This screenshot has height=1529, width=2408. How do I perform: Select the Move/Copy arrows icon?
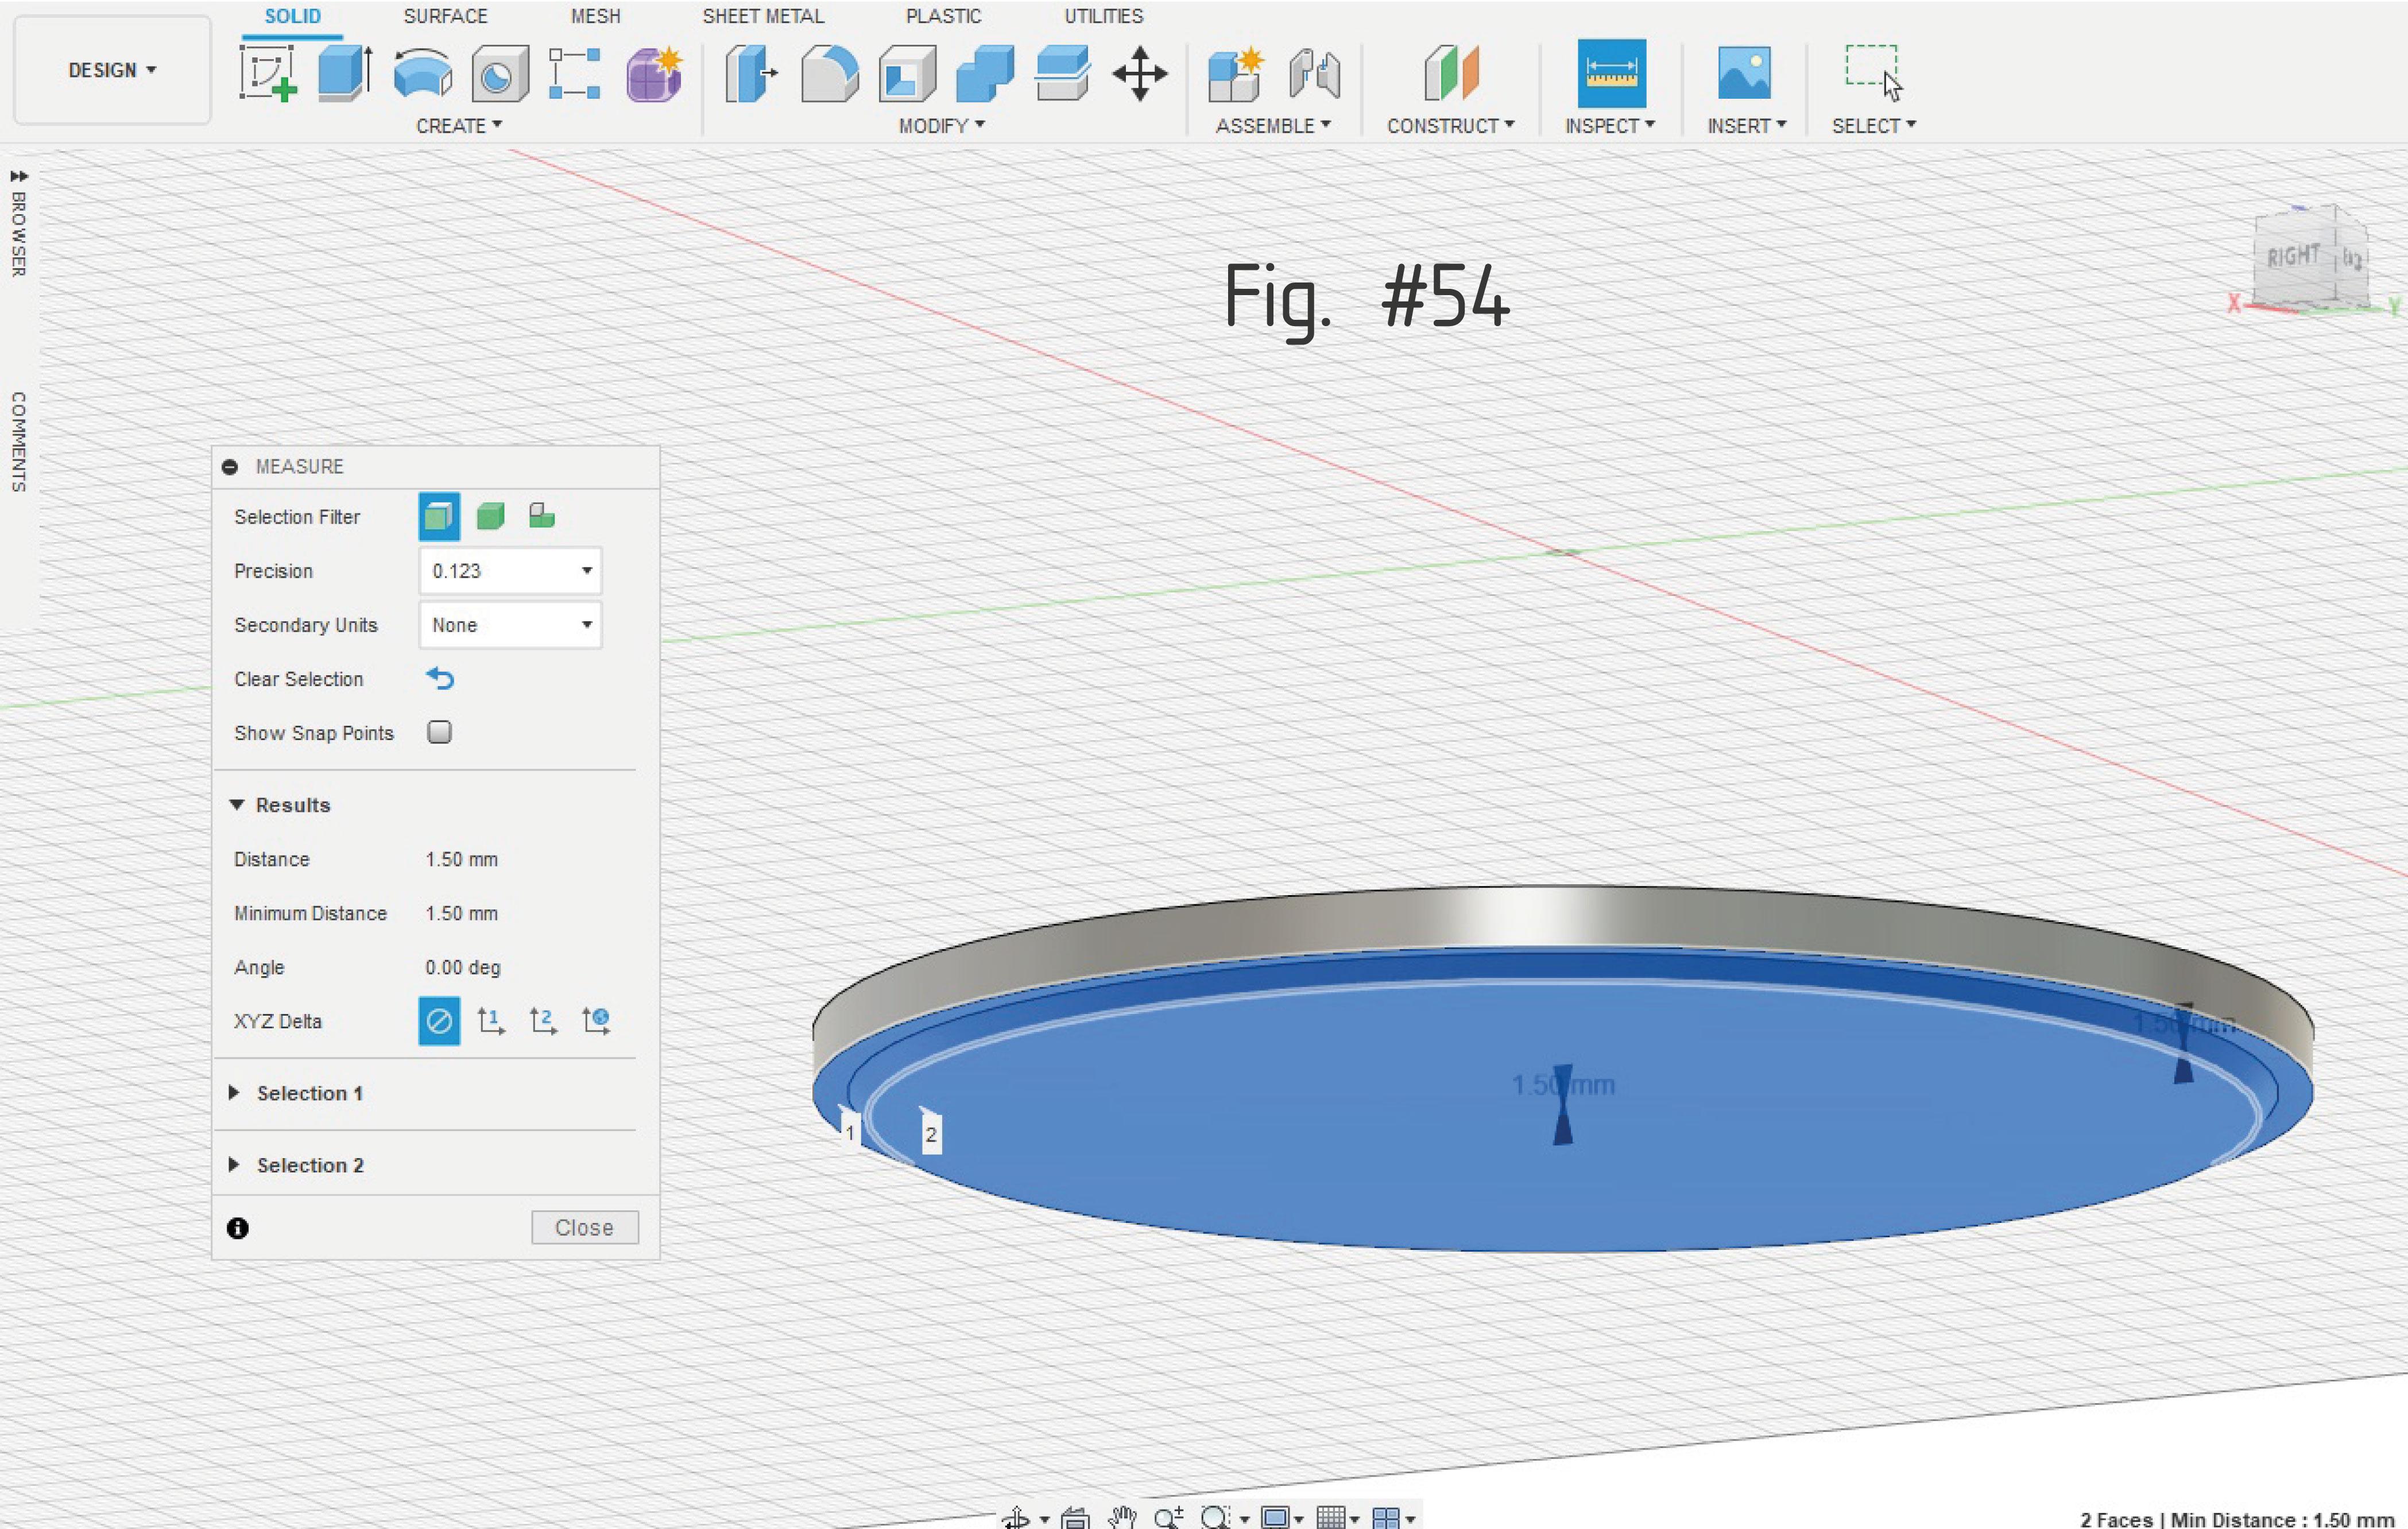[x=1139, y=73]
